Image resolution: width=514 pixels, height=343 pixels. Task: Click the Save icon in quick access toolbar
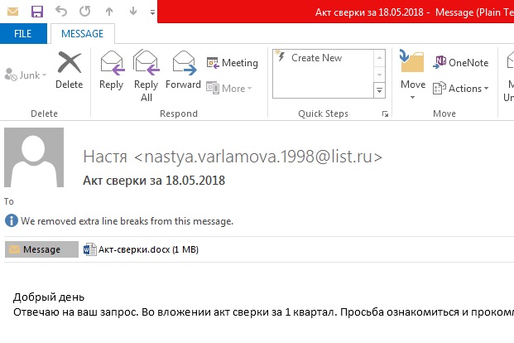tap(37, 12)
